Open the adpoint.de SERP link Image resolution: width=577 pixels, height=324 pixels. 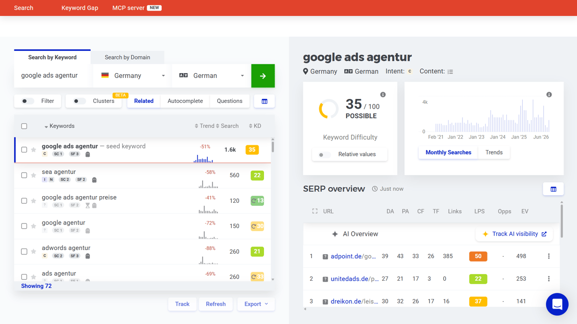pos(353,257)
